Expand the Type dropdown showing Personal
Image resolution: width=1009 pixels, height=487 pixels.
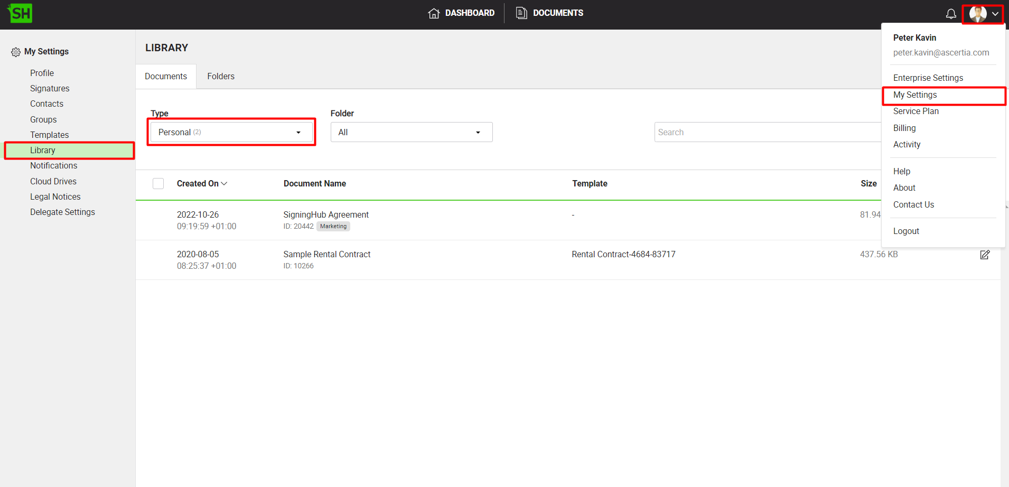231,132
